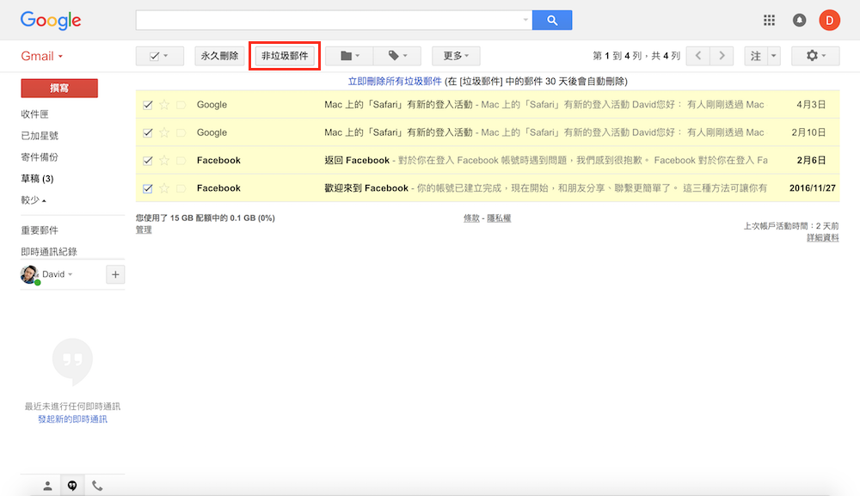The height and width of the screenshot is (496, 860).
Task: Open the settings gear dropdown
Action: [x=815, y=56]
